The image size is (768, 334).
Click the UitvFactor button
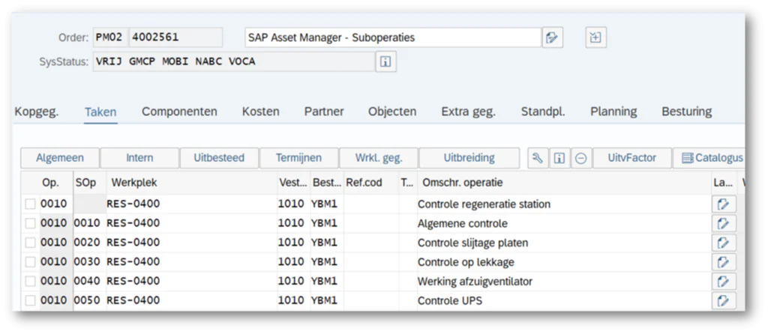click(631, 158)
